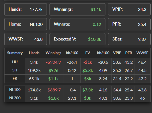Sort table by Hands column header
Viewport: 152px width, 113px height.
coord(34,53)
